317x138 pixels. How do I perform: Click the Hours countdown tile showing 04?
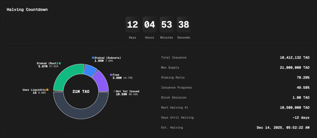click(150, 25)
